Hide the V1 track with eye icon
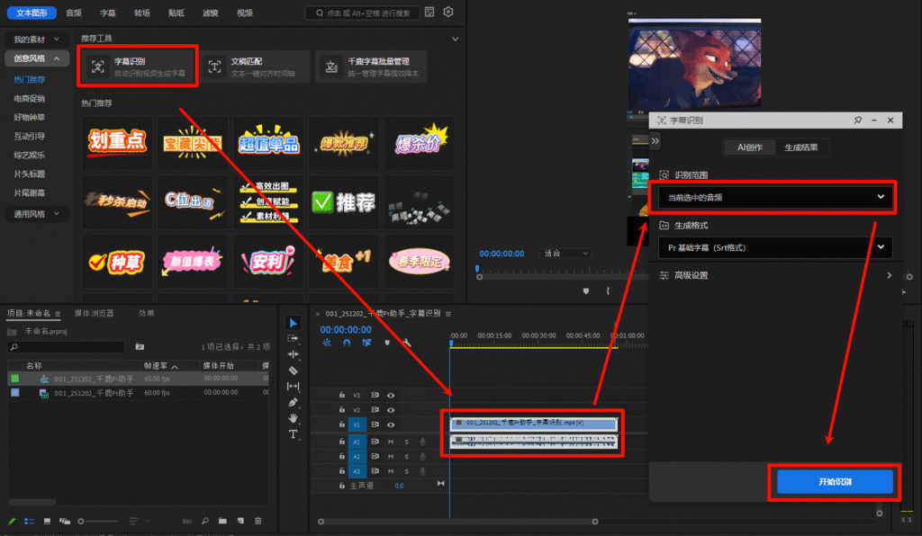 (391, 424)
